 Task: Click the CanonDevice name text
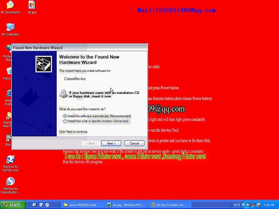75,79
